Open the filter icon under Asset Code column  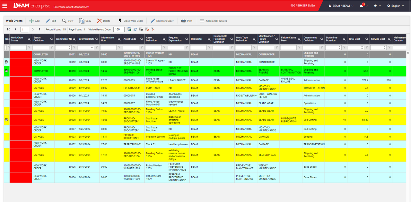coord(142,47)
